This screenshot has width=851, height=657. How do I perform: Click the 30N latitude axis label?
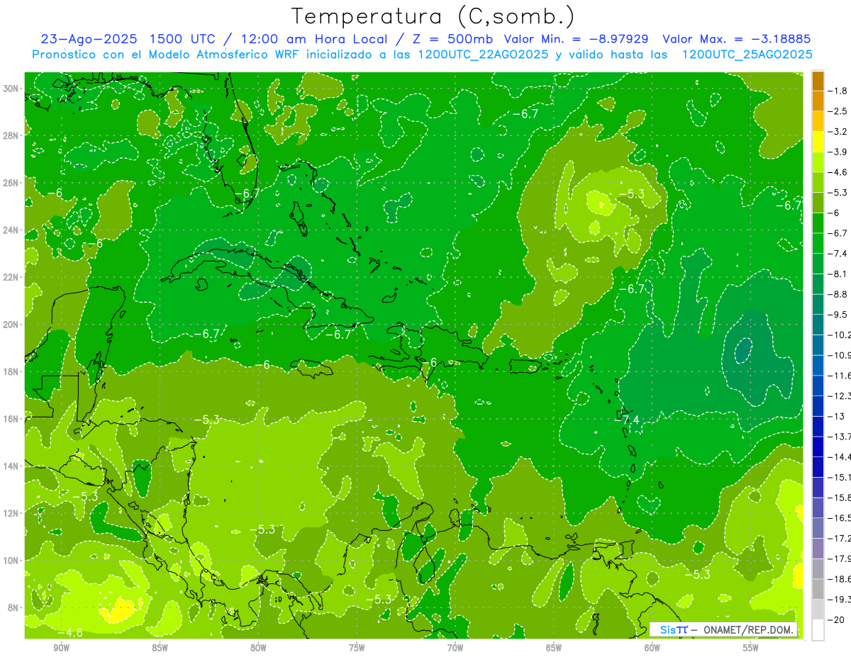click(x=12, y=89)
